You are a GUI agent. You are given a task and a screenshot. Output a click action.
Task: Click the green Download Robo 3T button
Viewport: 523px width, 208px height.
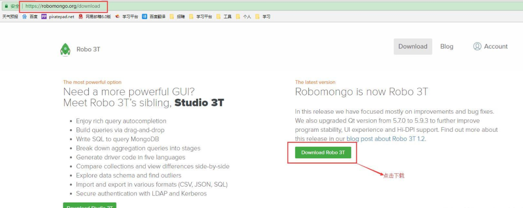(x=323, y=152)
